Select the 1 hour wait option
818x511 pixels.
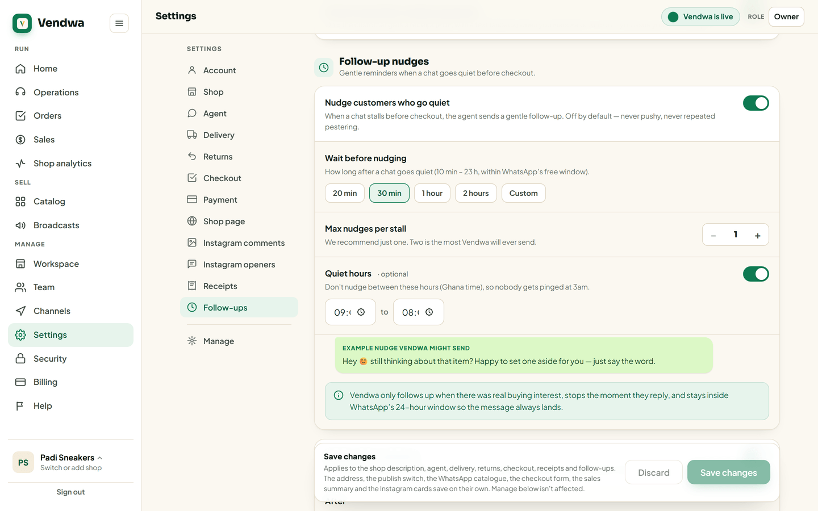tap(432, 193)
